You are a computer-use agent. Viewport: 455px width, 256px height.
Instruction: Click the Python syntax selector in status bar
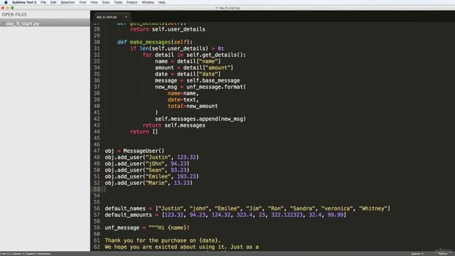click(443, 254)
